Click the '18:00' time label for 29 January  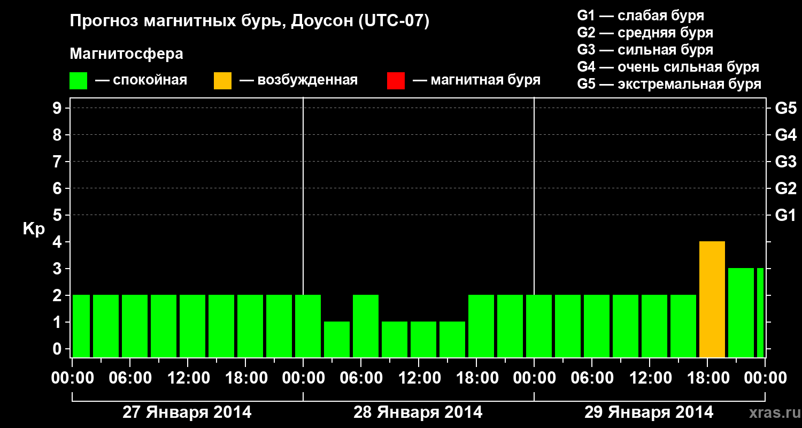coord(707,378)
